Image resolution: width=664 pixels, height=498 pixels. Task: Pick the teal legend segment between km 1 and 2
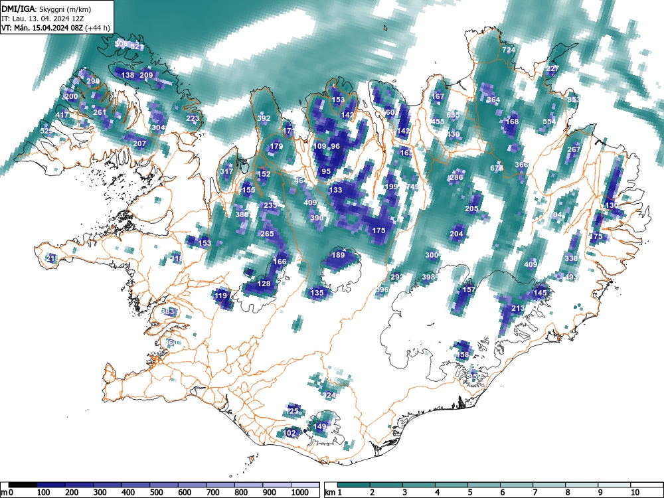pyautogui.click(x=354, y=485)
